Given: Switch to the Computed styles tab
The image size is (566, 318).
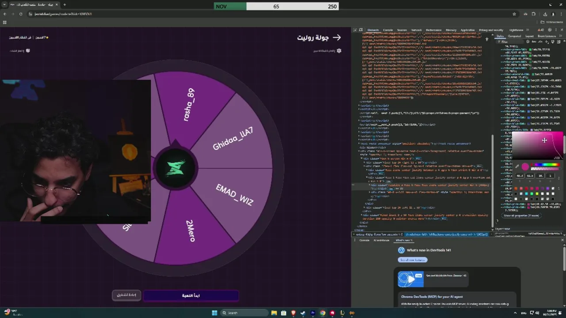Looking at the screenshot, I should [x=514, y=36].
